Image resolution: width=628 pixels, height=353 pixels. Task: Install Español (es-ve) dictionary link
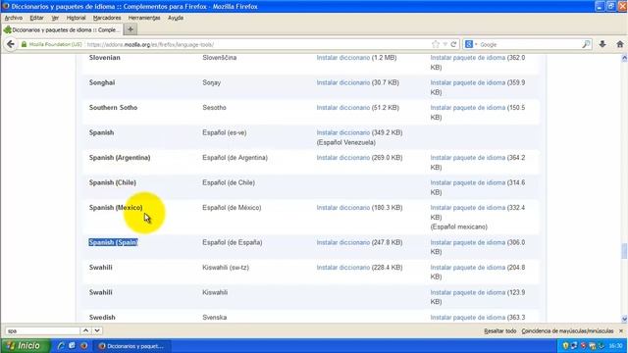click(342, 132)
